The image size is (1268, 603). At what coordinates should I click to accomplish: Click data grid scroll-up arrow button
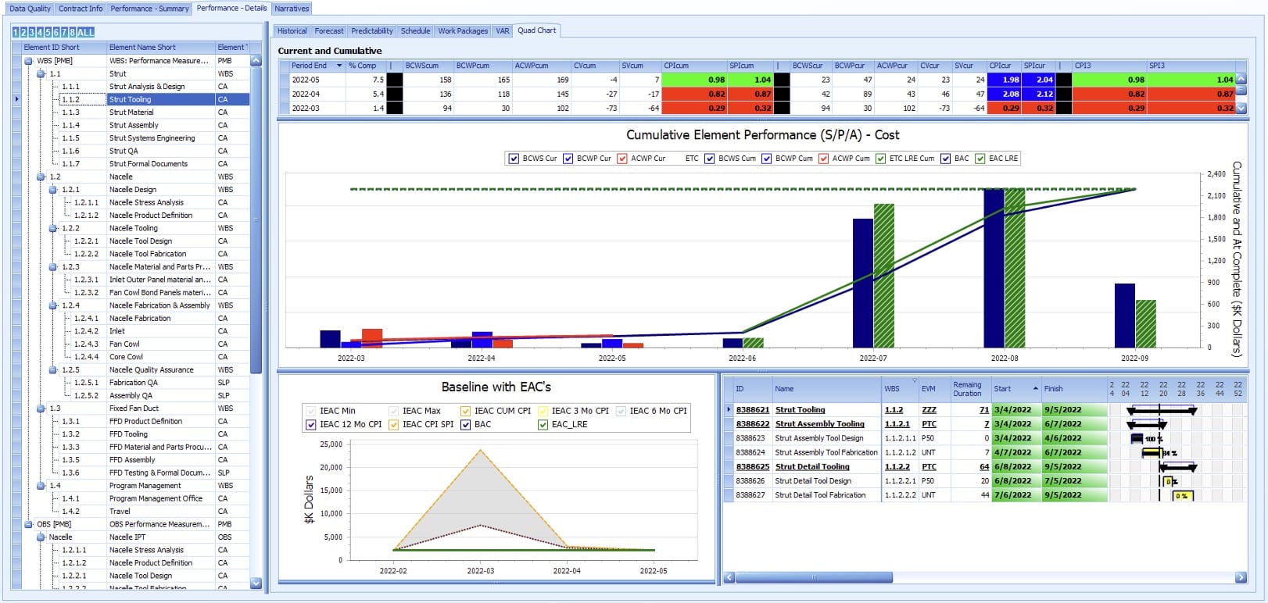[1241, 80]
